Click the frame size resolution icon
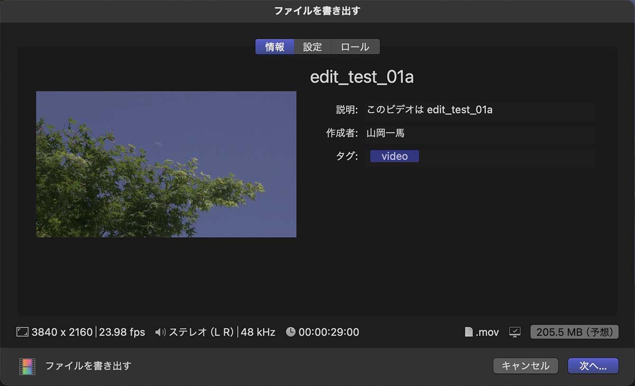Image resolution: width=635 pixels, height=386 pixels. 22,332
